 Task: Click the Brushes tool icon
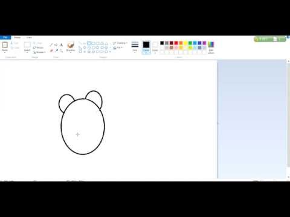point(71,45)
